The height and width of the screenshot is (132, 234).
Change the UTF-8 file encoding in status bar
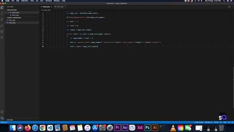click(216, 122)
